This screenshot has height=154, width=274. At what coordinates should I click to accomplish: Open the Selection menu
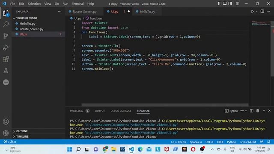pos(34,4)
